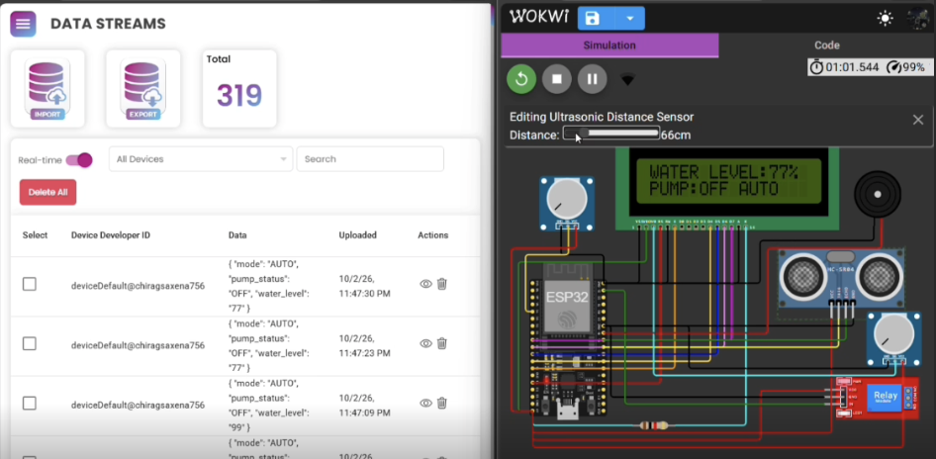
Task: Switch to the Simulation tab
Action: 609,46
